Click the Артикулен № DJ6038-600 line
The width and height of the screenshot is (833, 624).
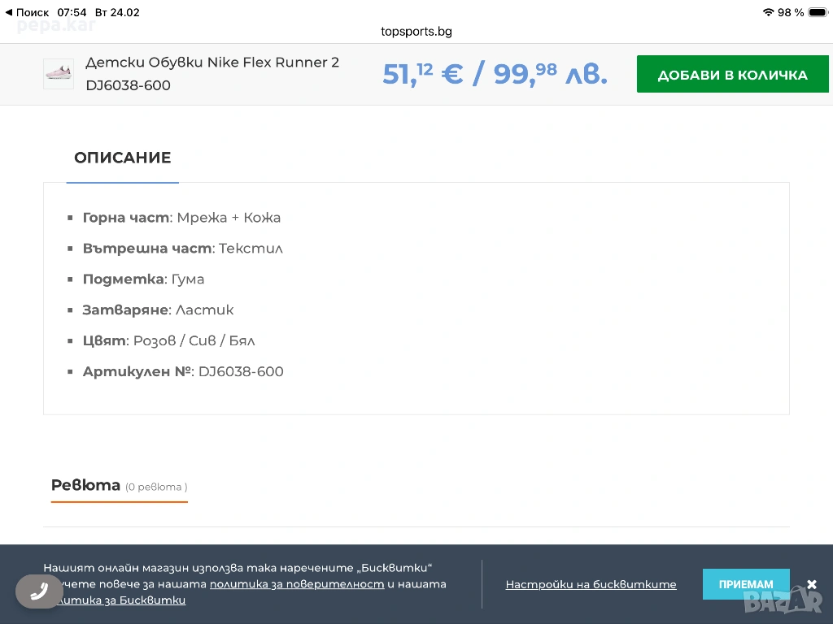tap(183, 371)
